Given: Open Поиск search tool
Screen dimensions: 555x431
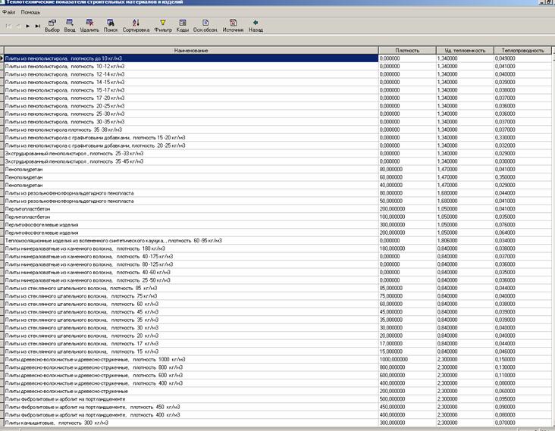Looking at the screenshot, I should point(111,23).
